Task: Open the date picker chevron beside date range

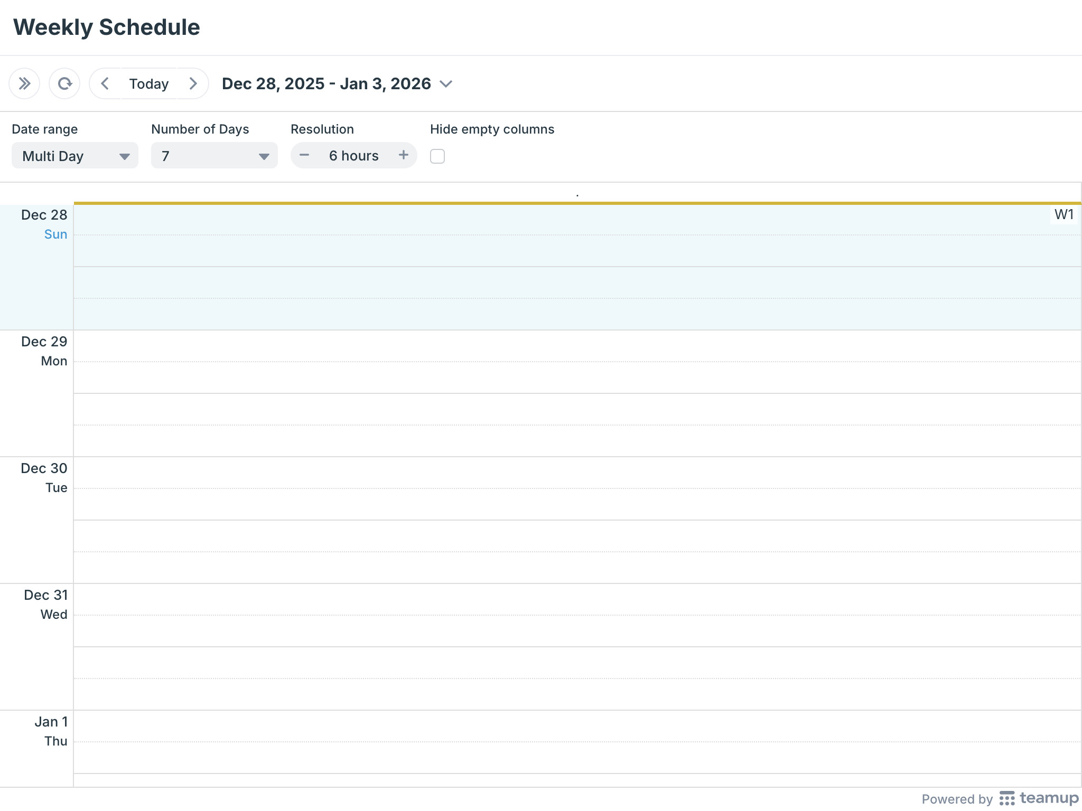Action: pos(446,84)
